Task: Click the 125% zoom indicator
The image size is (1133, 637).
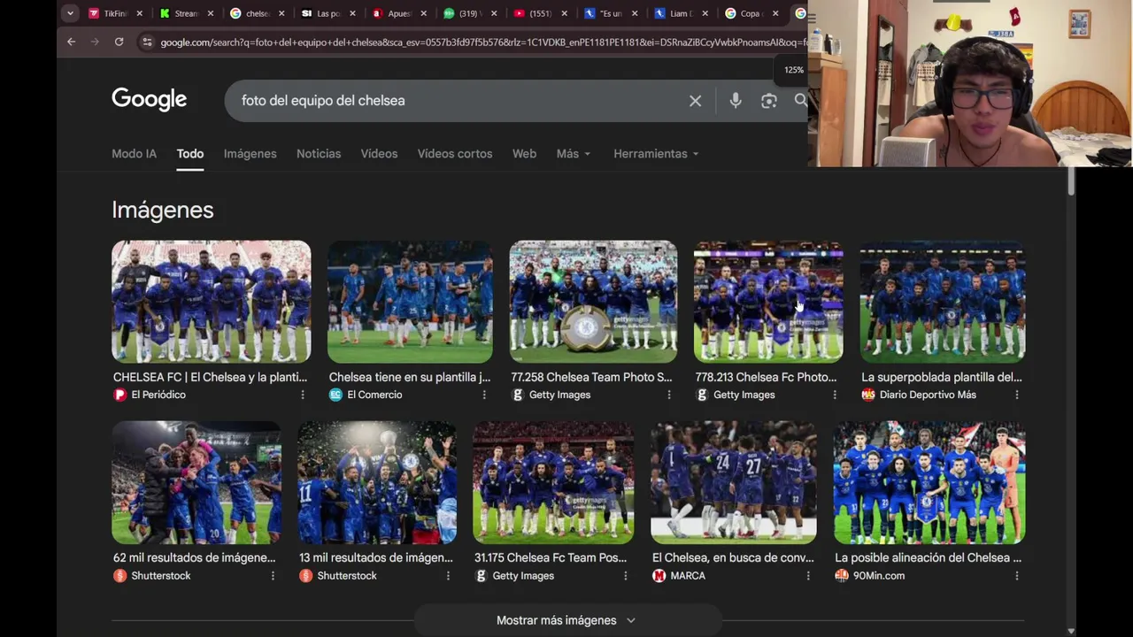Action: point(794,70)
